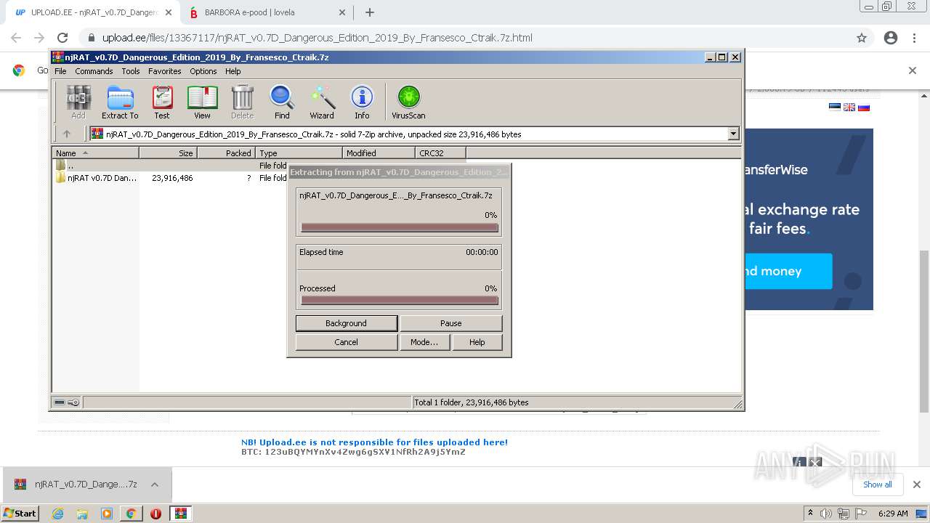The image size is (930, 523).
Task: Open the Help menu in WinRAR
Action: click(232, 71)
